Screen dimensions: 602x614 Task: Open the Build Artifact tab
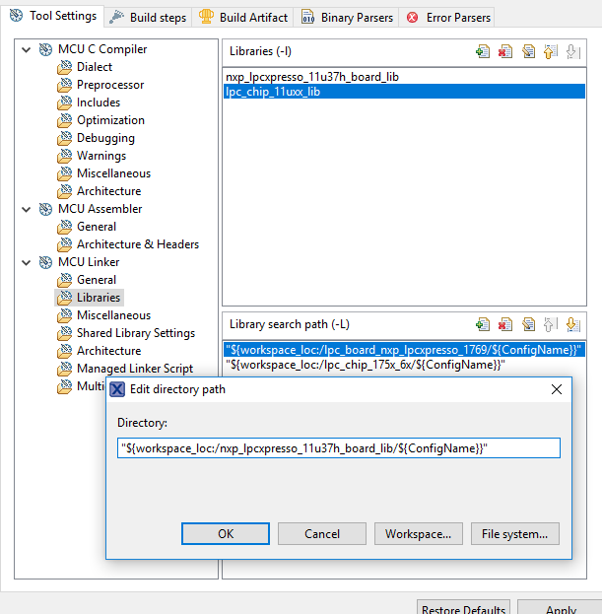pyautogui.click(x=242, y=18)
